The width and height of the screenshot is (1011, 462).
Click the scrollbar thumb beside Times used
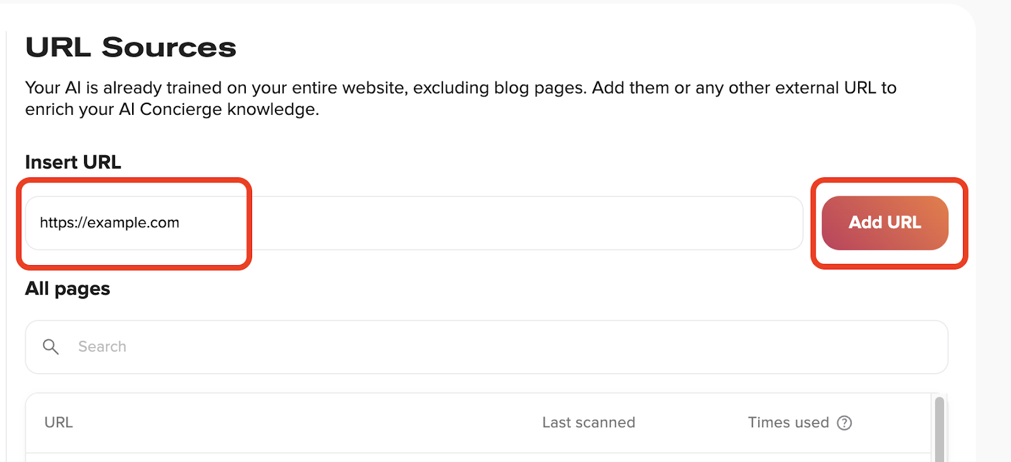pos(939,429)
